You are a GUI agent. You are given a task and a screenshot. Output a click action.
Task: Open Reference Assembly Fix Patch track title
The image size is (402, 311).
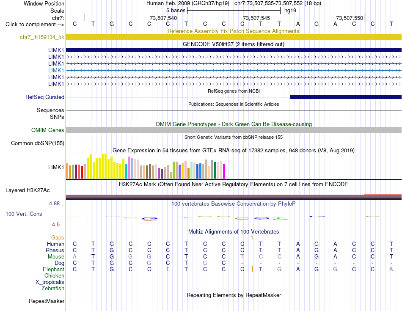click(x=233, y=31)
